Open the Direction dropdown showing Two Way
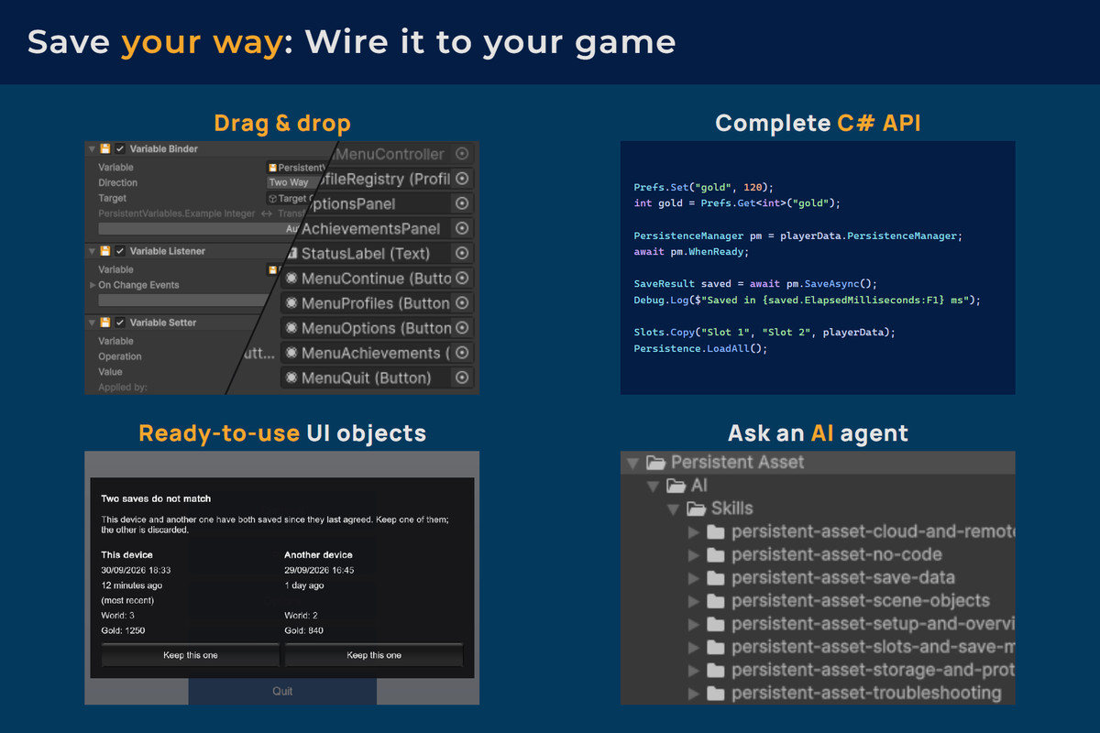This screenshot has height=733, width=1100. click(x=291, y=182)
